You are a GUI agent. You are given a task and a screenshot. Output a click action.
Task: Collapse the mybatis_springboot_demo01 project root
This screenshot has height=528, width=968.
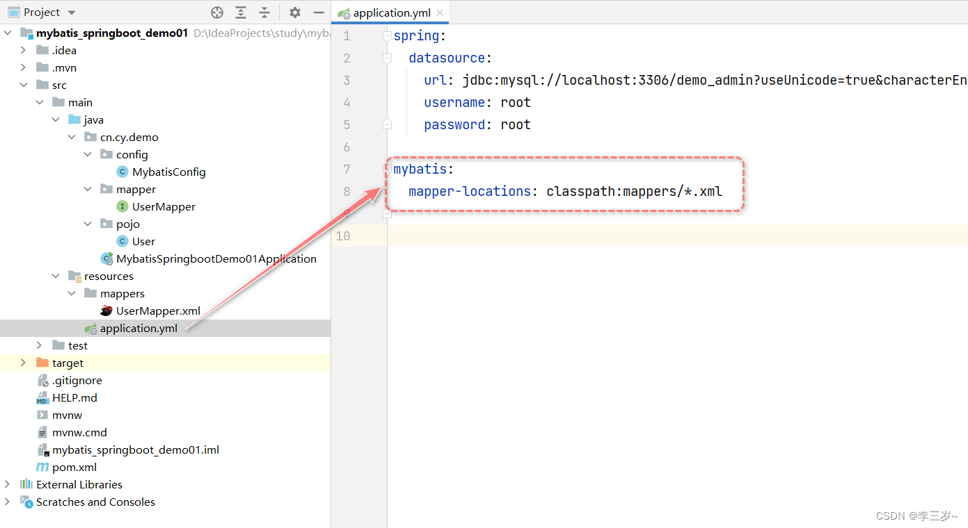coord(8,33)
